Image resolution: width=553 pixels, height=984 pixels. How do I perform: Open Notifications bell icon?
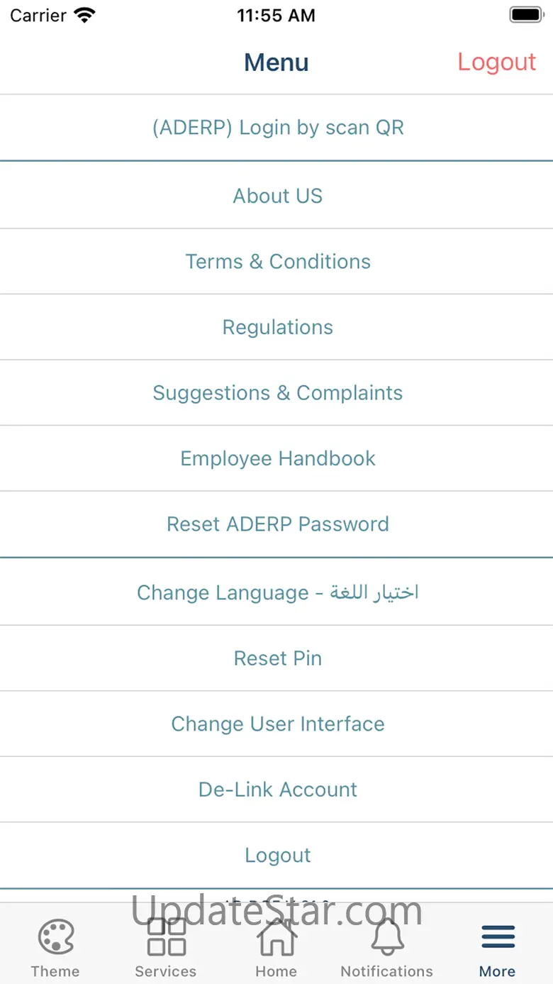[387, 936]
